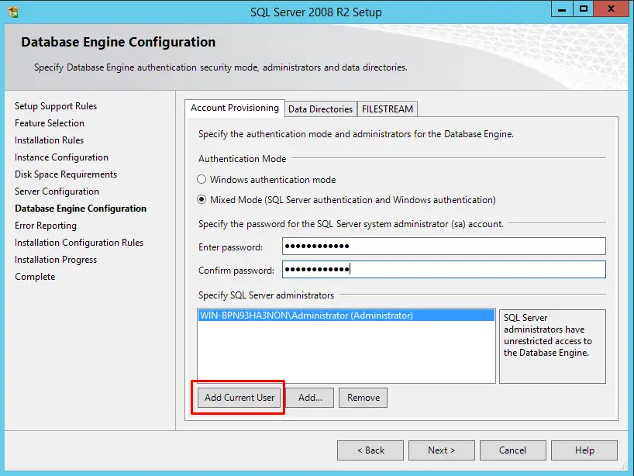Click Remove to delete selected administrator

point(363,397)
